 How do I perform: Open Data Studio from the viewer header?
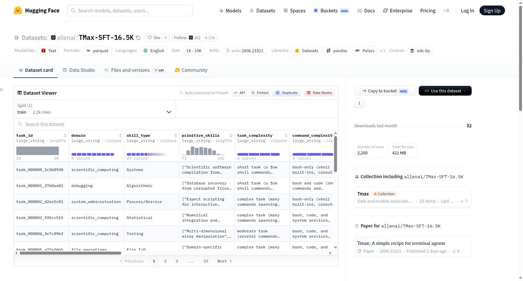[x=319, y=93]
